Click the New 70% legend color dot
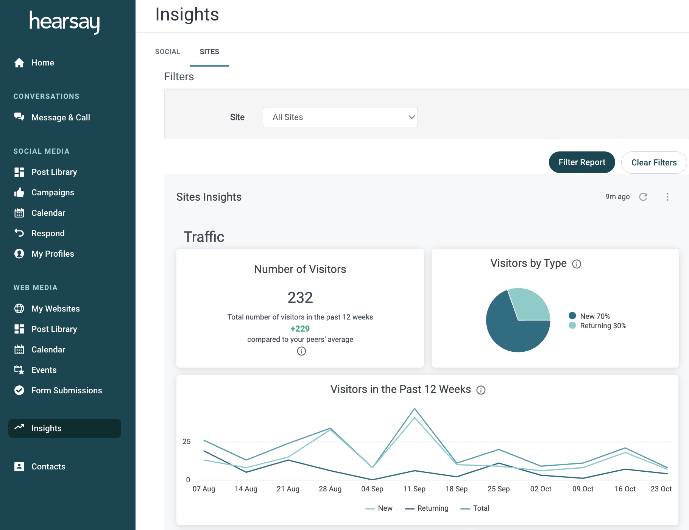The width and height of the screenshot is (689, 530). (x=572, y=316)
